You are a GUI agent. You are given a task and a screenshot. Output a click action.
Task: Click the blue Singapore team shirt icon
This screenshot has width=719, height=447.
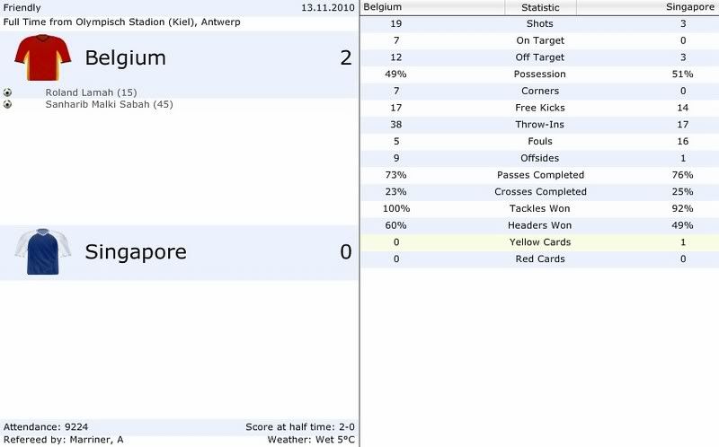pos(42,251)
